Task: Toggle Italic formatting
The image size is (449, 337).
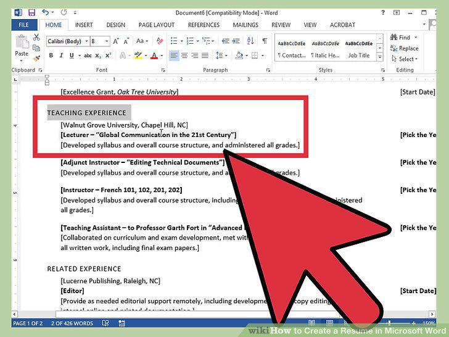Action: click(61, 56)
